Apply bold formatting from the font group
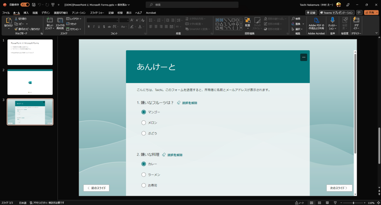The image size is (381, 205). click(88, 27)
